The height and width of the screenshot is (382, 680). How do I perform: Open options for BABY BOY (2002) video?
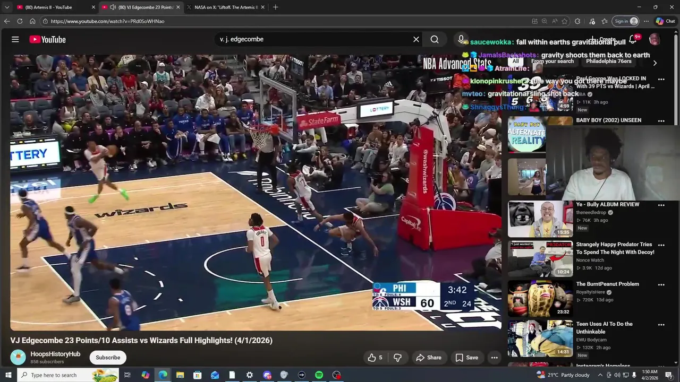coord(661,121)
